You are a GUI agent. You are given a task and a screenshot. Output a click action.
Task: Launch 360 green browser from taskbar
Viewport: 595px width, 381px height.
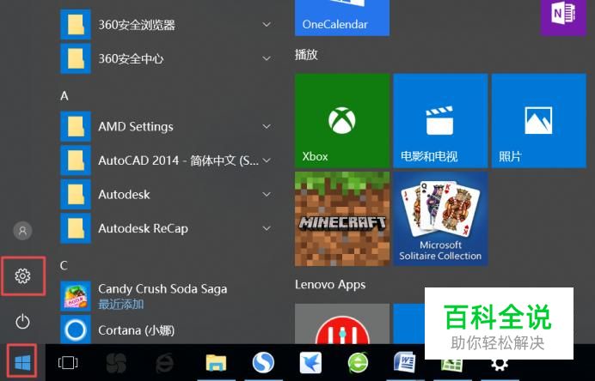(x=358, y=362)
